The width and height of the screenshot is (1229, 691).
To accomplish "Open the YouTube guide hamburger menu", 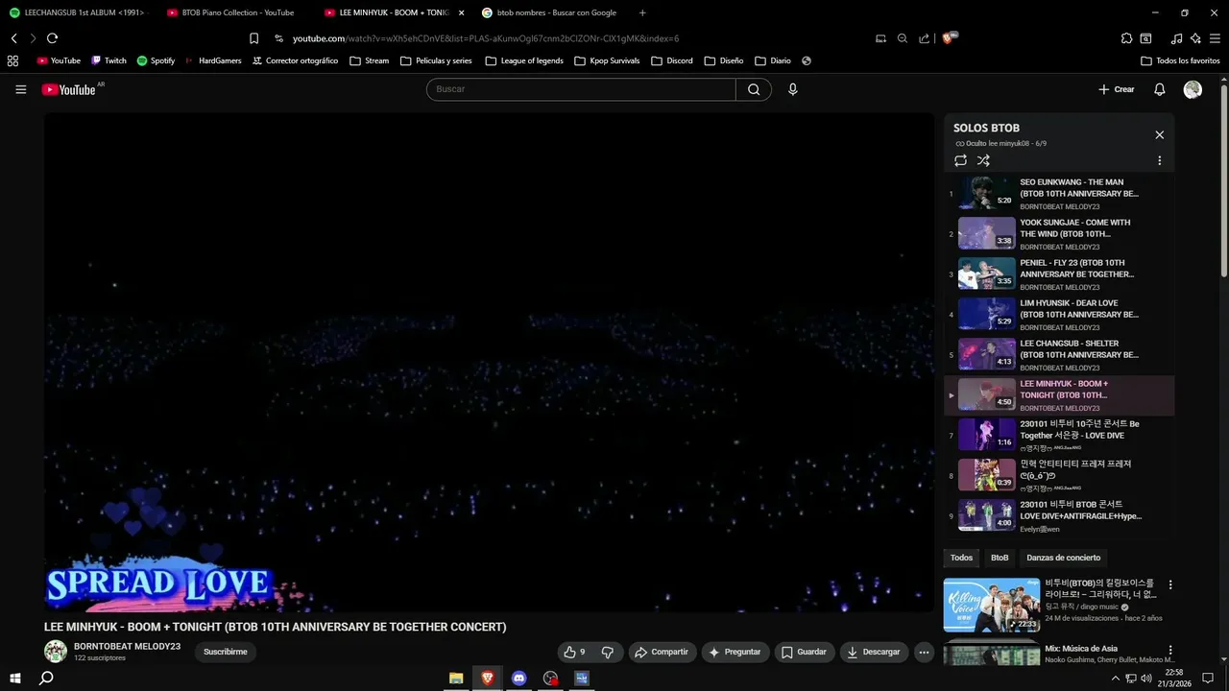I will [x=20, y=89].
